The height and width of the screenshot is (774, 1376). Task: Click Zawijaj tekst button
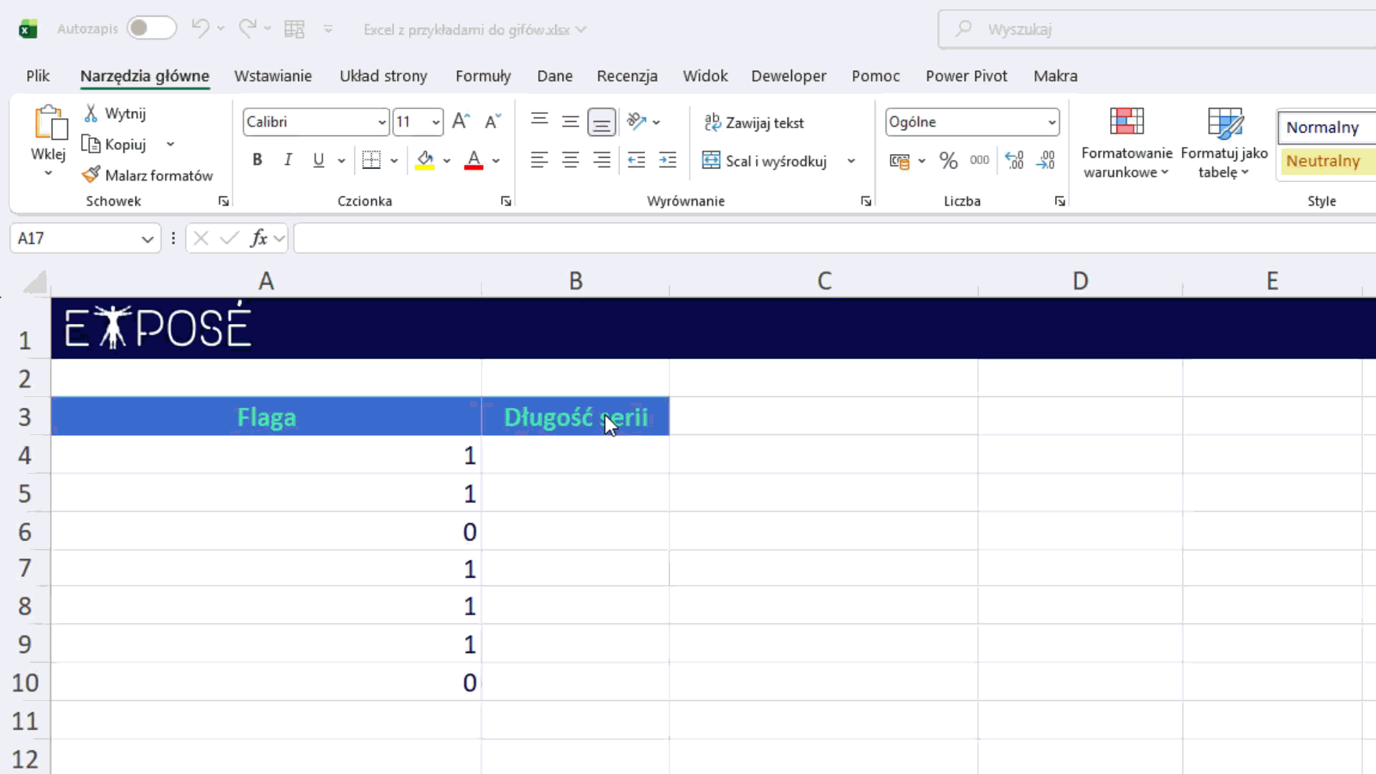click(x=754, y=123)
